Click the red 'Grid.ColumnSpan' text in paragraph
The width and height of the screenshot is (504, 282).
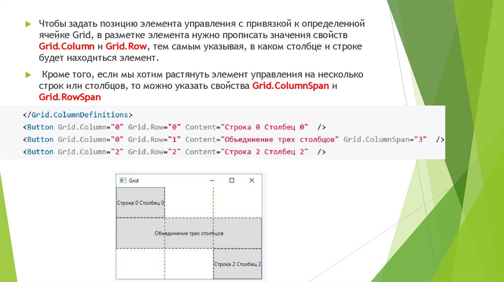pyautogui.click(x=290, y=85)
